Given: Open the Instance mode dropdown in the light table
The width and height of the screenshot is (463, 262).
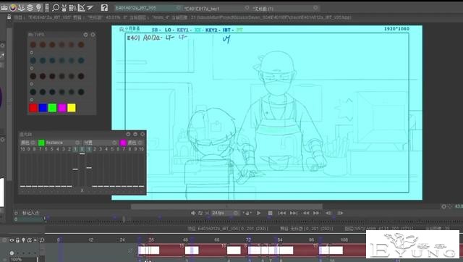Looking at the screenshot, I should tap(63, 143).
